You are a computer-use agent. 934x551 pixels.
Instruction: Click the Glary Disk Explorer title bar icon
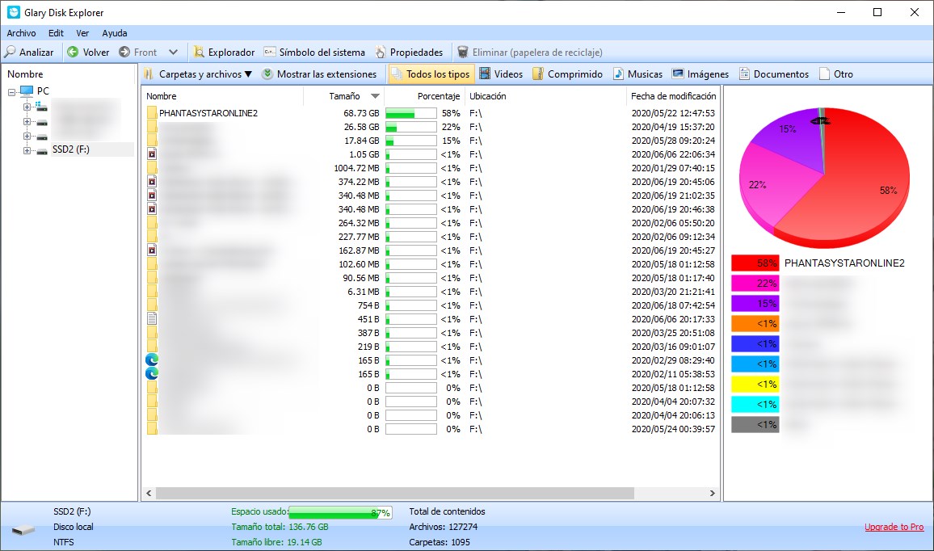click(x=13, y=12)
